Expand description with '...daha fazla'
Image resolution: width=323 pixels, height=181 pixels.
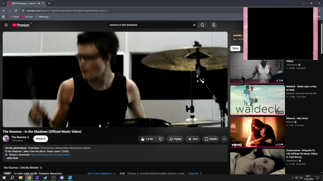click(12, 158)
